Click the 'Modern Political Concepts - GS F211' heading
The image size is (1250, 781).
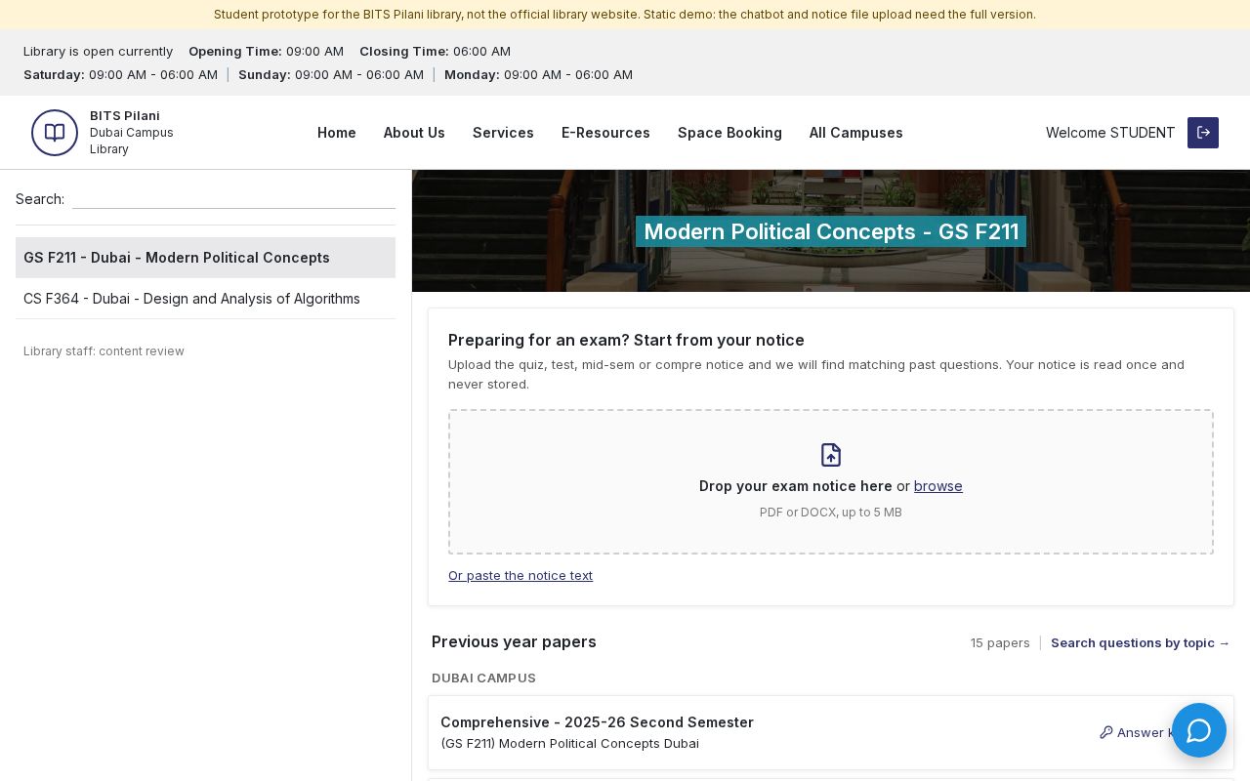click(x=831, y=231)
